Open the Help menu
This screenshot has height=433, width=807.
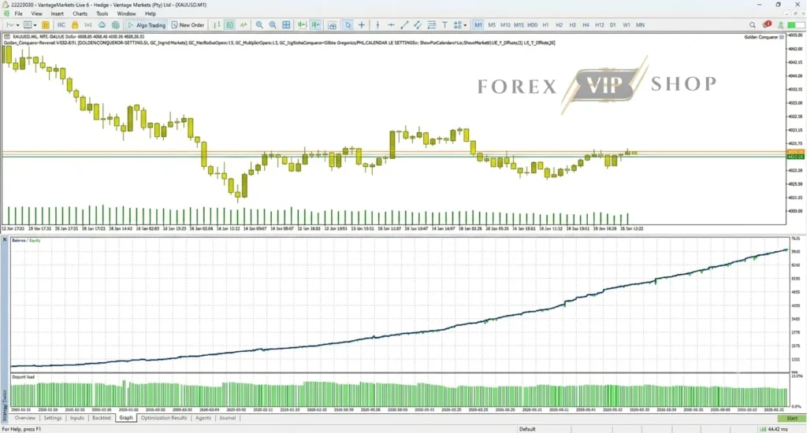pos(150,14)
